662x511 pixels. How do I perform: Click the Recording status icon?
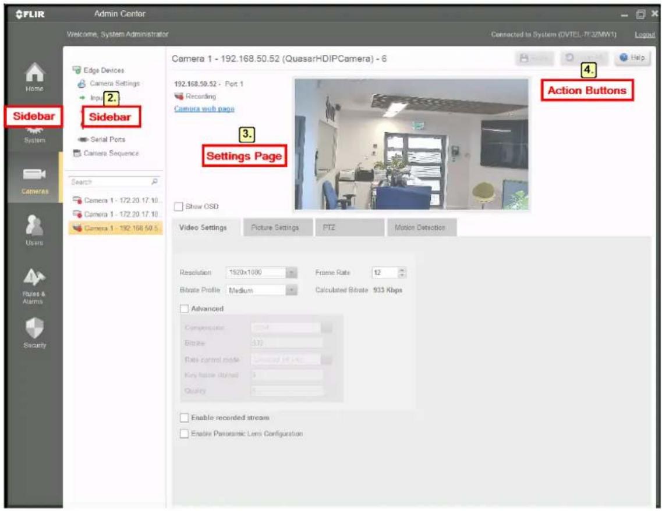[x=179, y=96]
